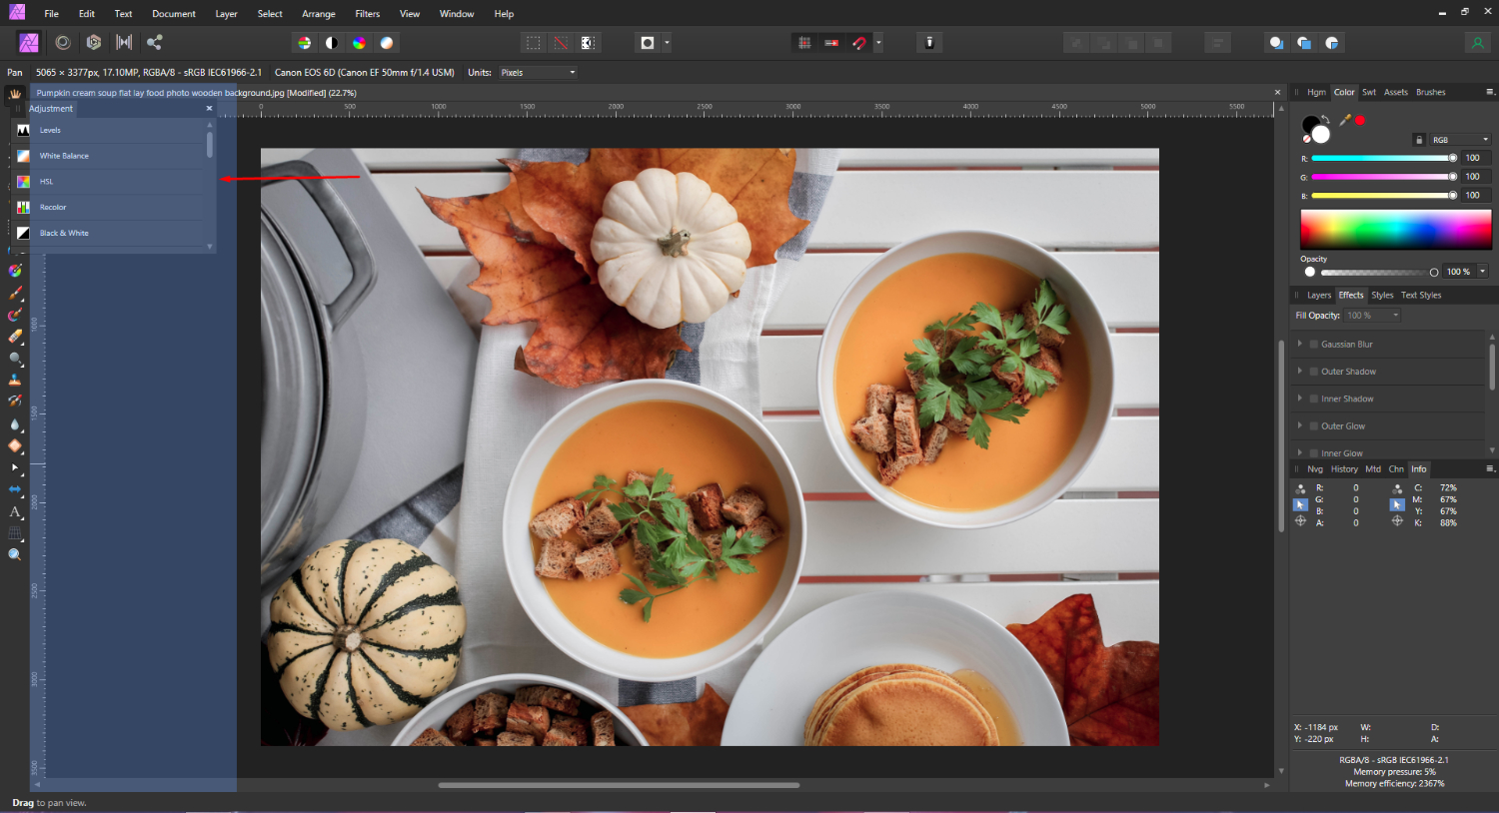1499x813 pixels.
Task: Open the Quick Mask options dropdown arrow
Action: point(667,43)
